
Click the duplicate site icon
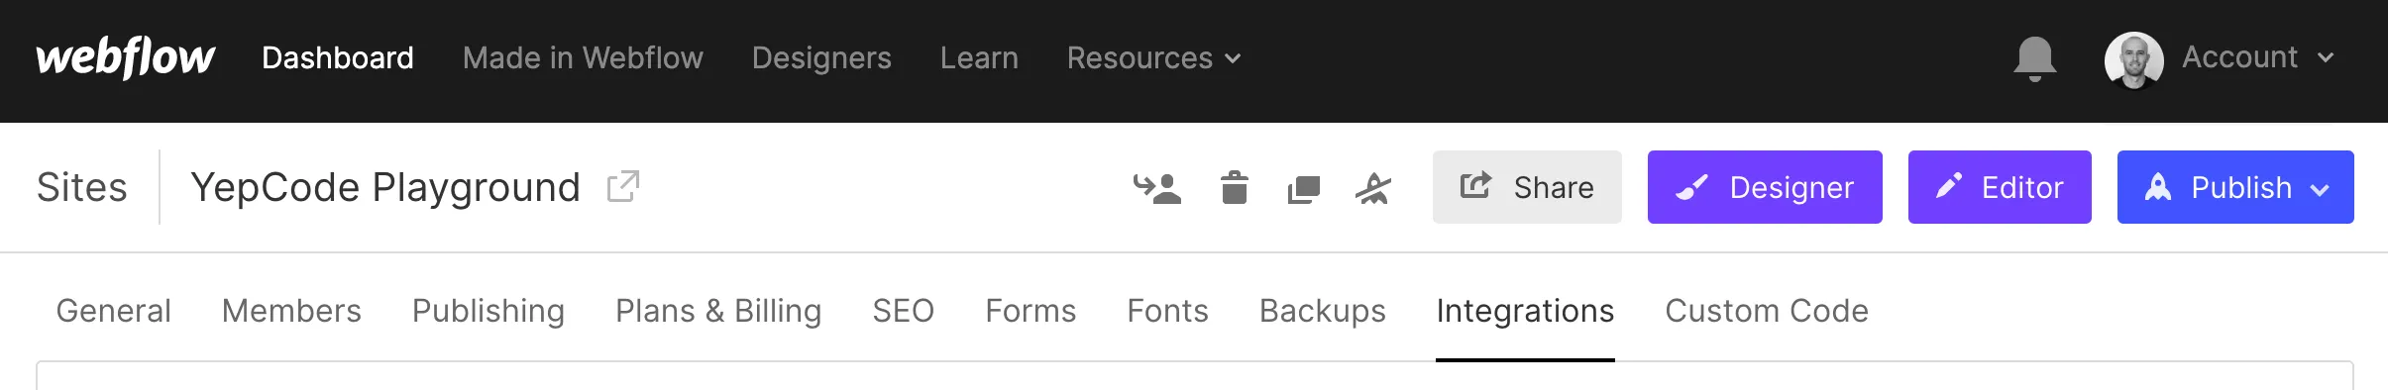click(1303, 188)
